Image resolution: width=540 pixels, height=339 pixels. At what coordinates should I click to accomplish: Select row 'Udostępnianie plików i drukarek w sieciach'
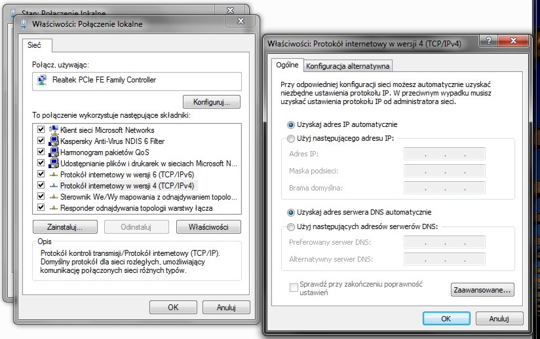point(137,164)
